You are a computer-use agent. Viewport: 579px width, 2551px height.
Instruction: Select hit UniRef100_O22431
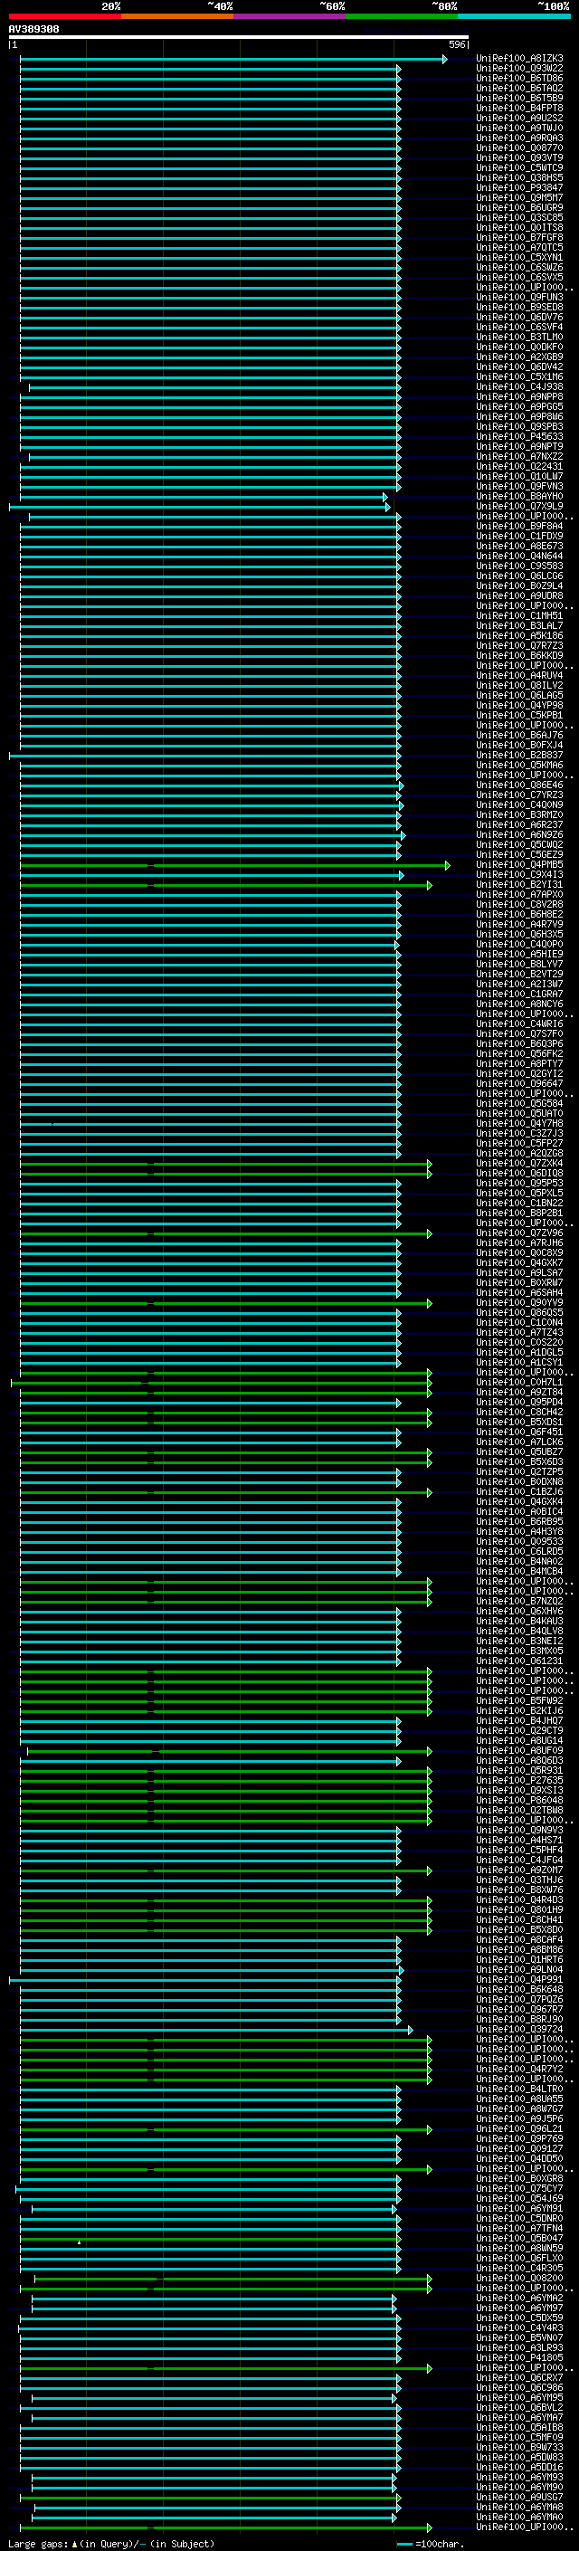[x=519, y=466]
